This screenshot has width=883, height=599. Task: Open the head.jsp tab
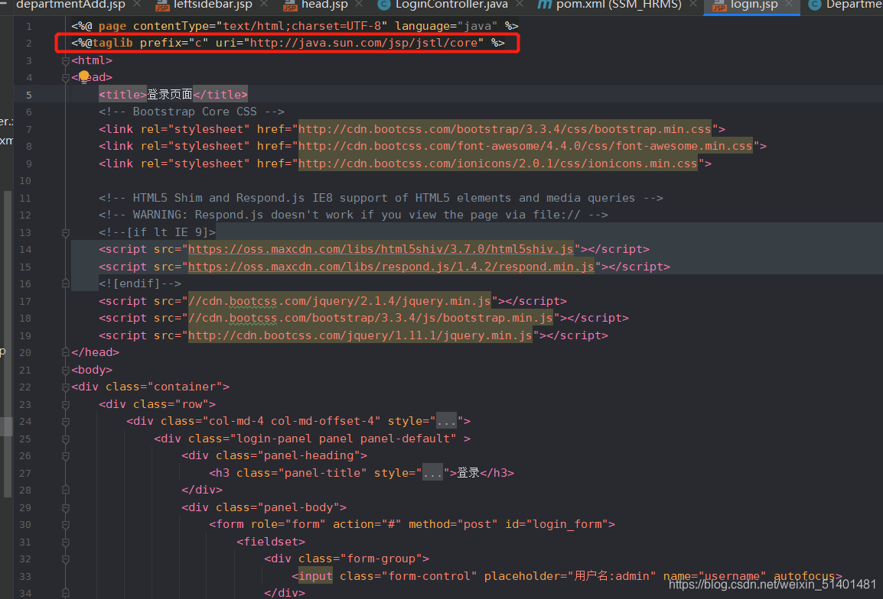coord(324,5)
